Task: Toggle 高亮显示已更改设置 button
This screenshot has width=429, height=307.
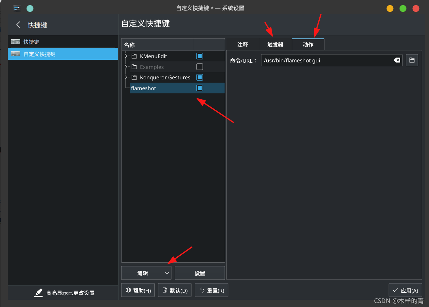Action: [x=64, y=293]
